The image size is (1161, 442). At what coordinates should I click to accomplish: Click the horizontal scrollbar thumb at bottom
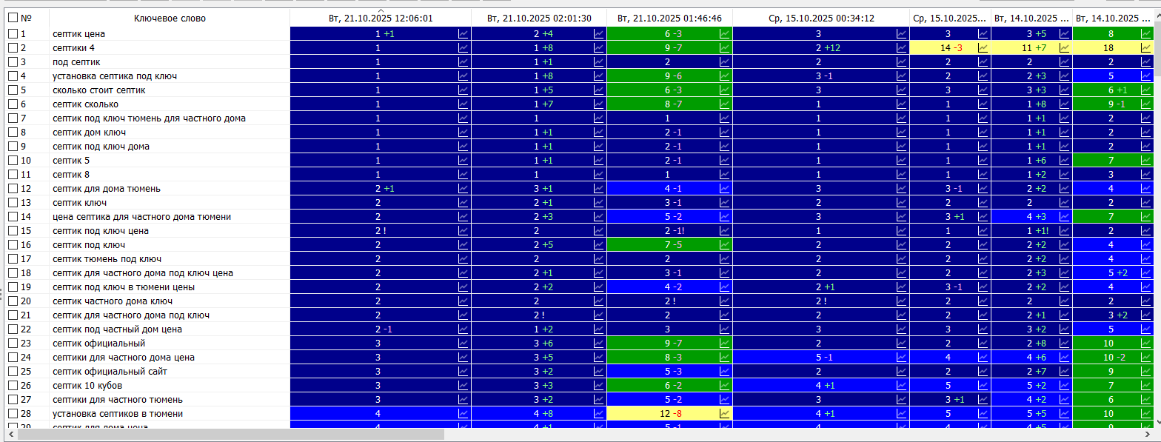click(x=230, y=435)
